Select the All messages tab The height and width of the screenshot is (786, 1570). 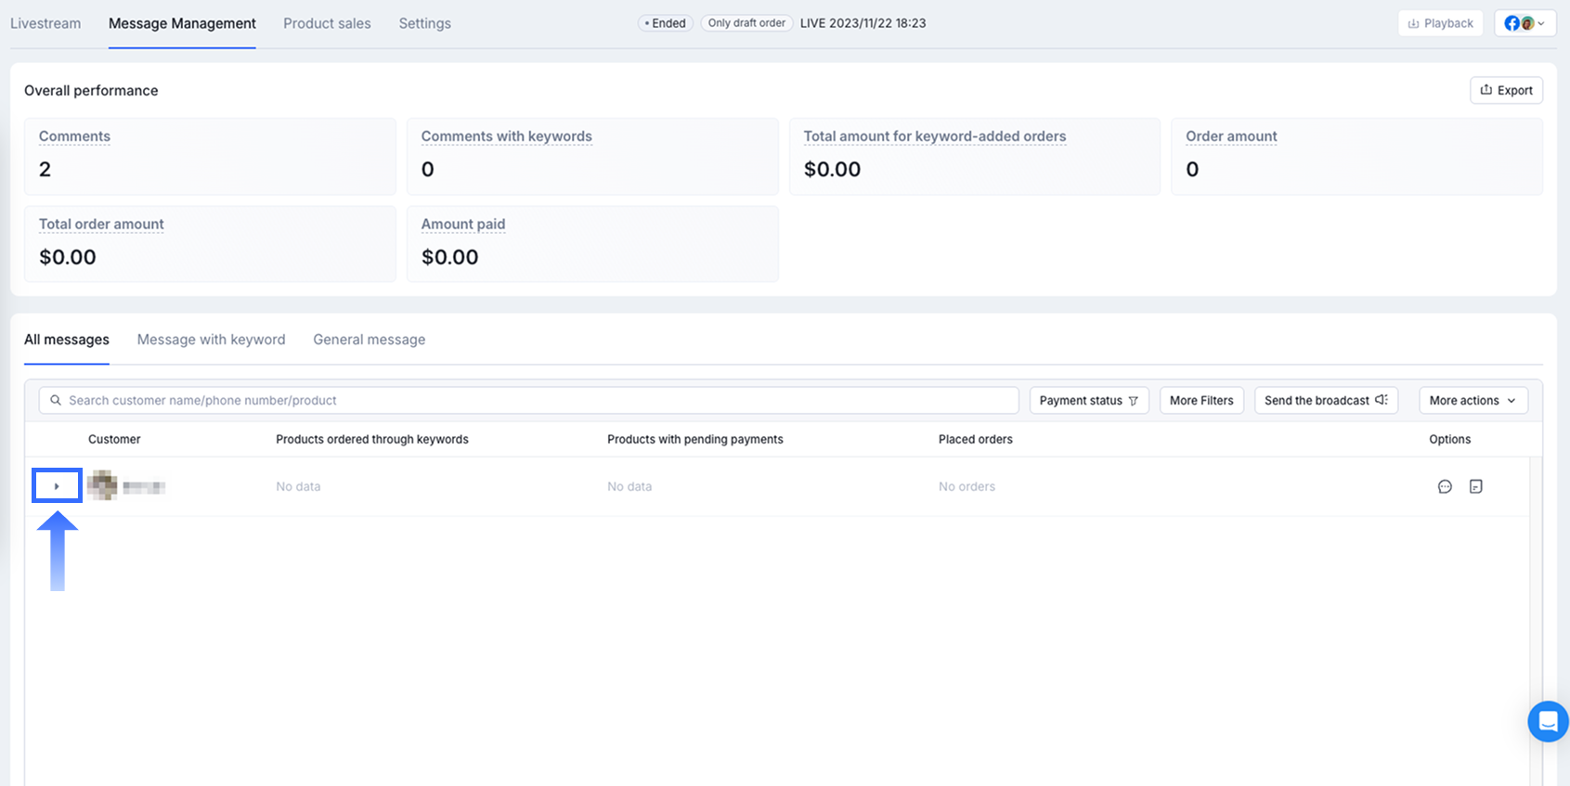click(x=67, y=340)
